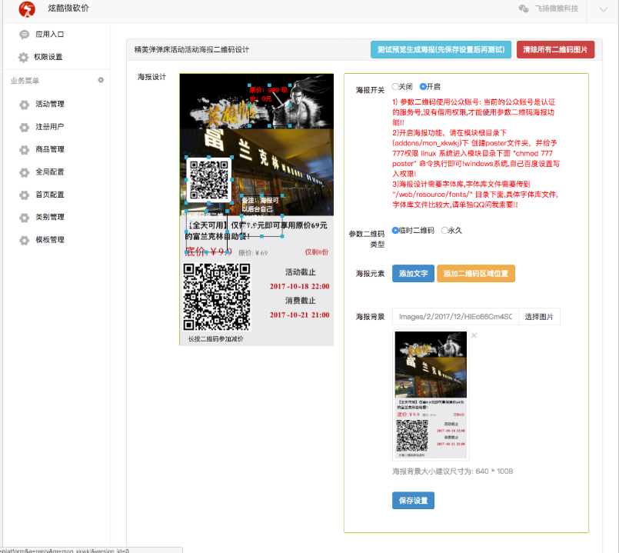Select 永久 QR code radio option
The image size is (619, 553).
pyautogui.click(x=445, y=230)
